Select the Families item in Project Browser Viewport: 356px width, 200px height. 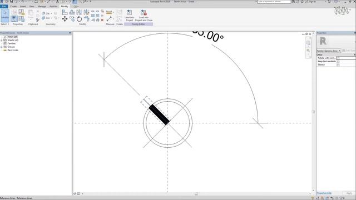click(12, 43)
